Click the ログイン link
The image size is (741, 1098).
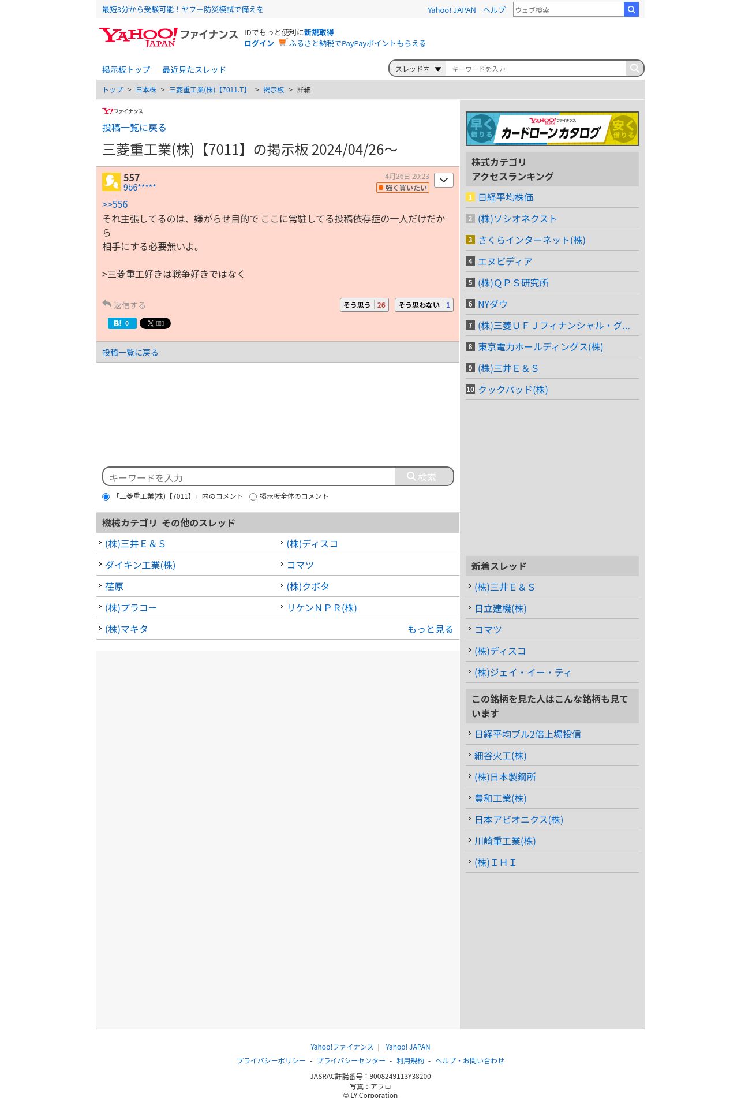pyautogui.click(x=259, y=43)
